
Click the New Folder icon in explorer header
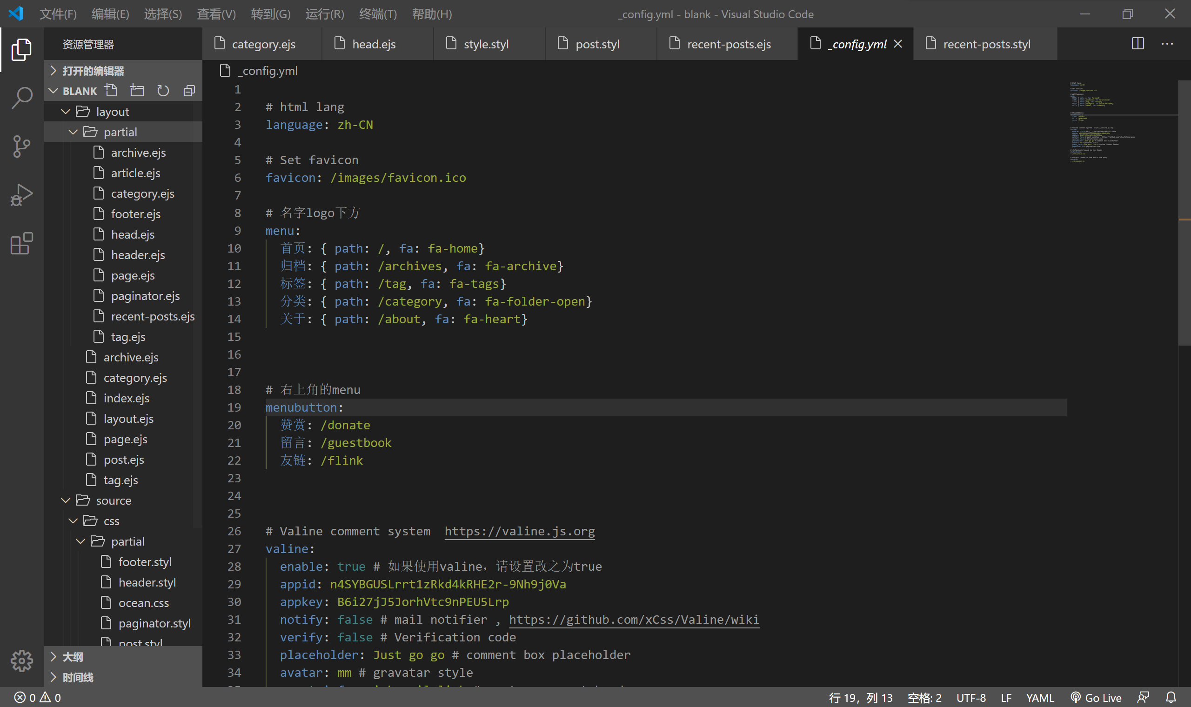tap(137, 91)
